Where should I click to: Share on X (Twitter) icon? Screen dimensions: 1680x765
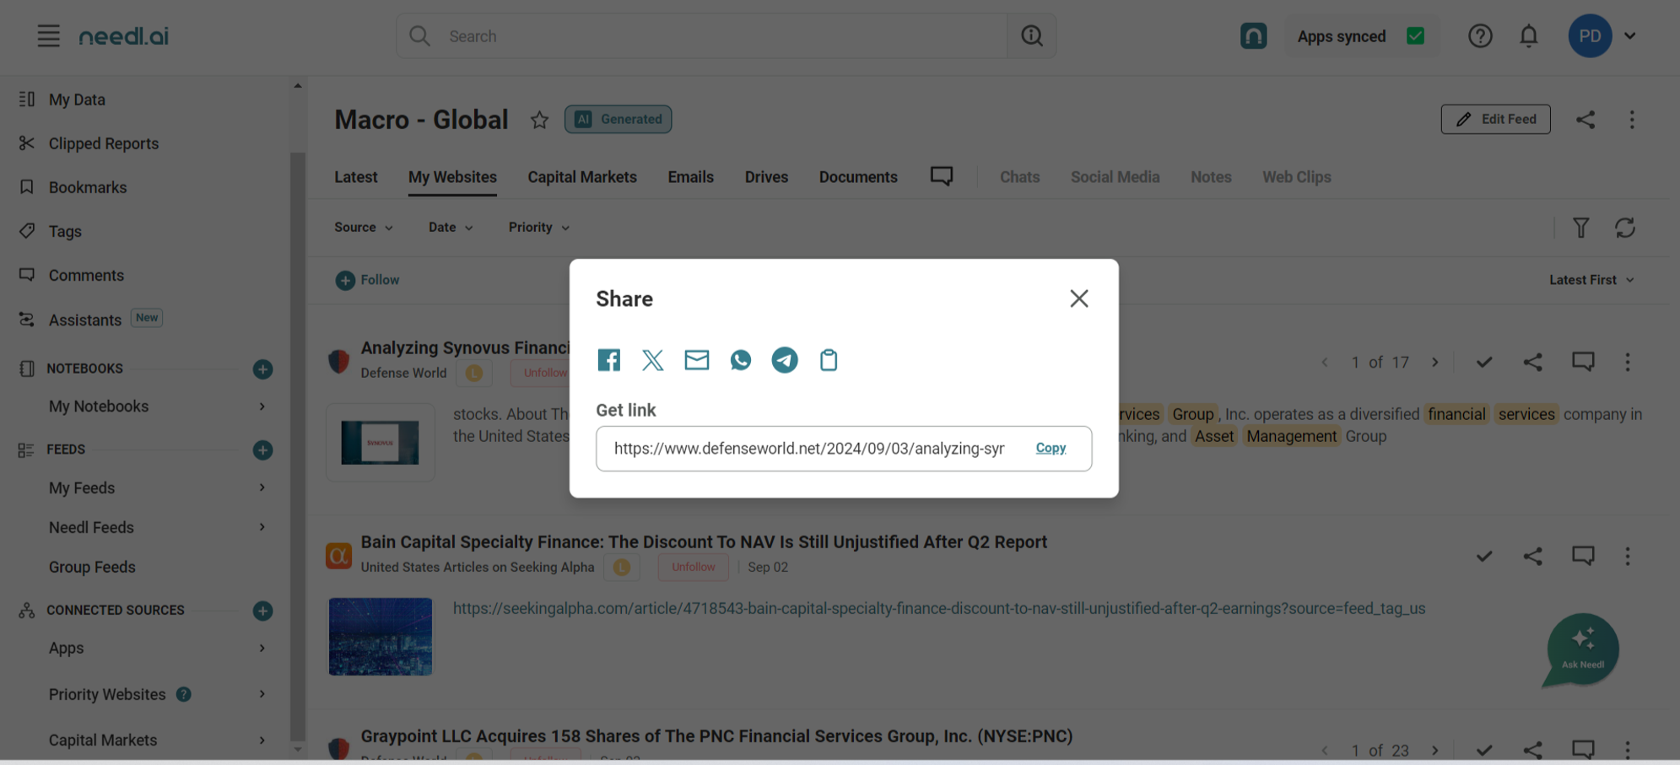click(x=652, y=360)
